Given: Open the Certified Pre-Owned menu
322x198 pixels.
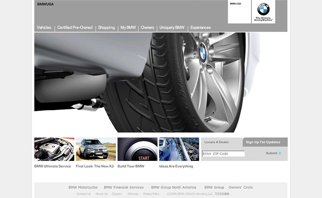Looking at the screenshot, I should pos(75,27).
